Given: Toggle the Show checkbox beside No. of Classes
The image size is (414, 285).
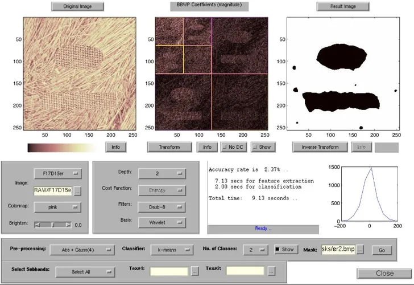Looking at the screenshot, I should pyautogui.click(x=285, y=250).
